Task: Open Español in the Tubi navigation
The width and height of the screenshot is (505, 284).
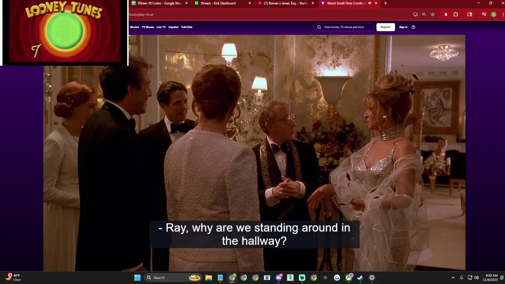Action: [x=173, y=27]
